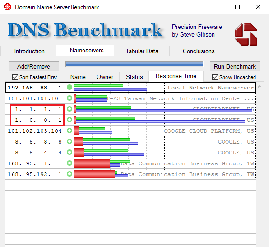The width and height of the screenshot is (269, 247).
Task: Toggle the Show Uncached checkbox
Action: (215, 77)
